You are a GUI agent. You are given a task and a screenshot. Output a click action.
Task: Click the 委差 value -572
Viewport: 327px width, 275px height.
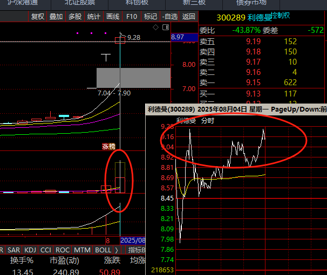pos(316,30)
